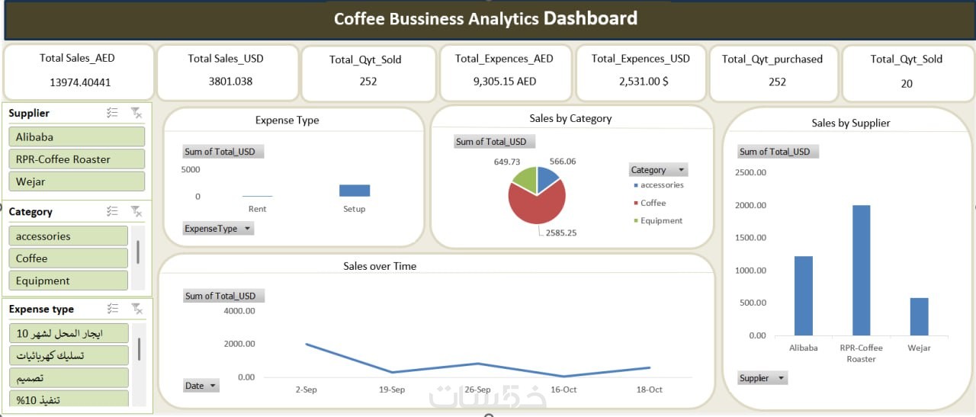Toggle multi-select on Expense type slicer
Image resolution: width=976 pixels, height=417 pixels.
[113, 309]
